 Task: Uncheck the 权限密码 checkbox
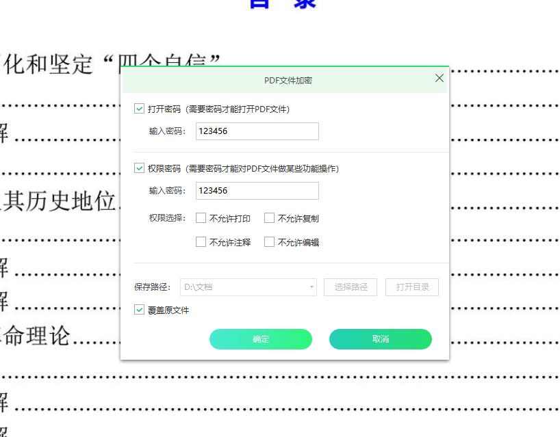(x=139, y=168)
